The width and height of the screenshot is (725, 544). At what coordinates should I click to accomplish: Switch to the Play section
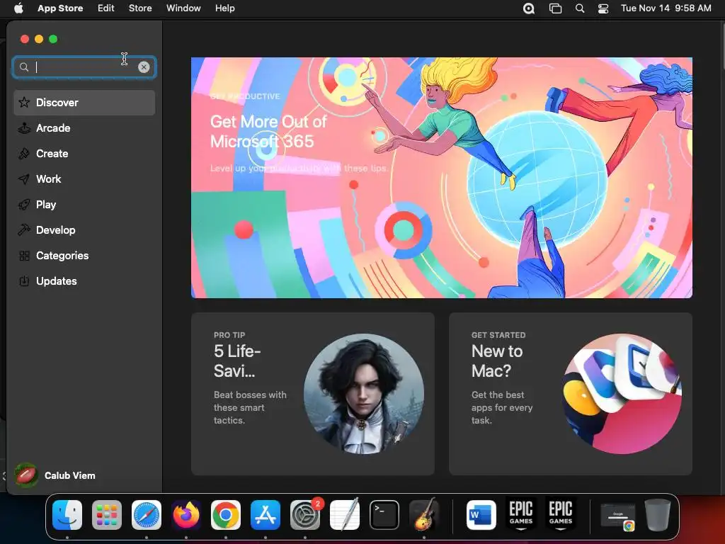tap(84, 205)
